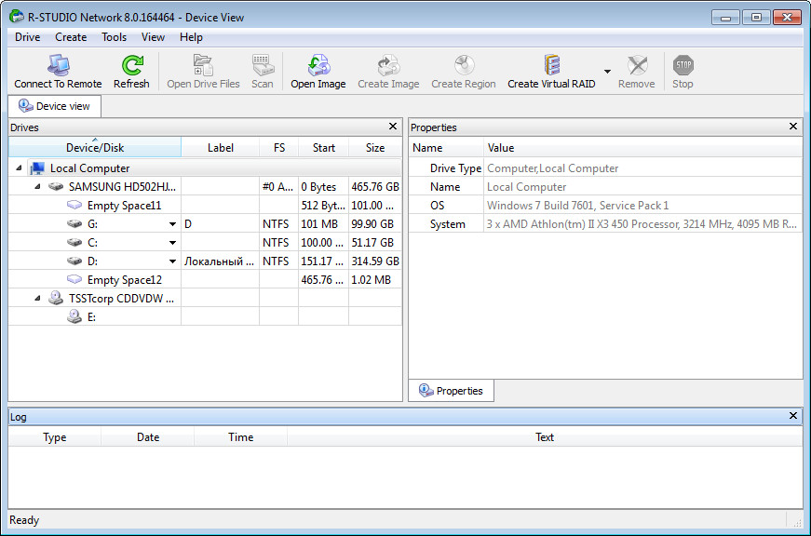Viewport: 811px width, 536px height.
Task: Click the Properties button at panel bottom
Action: tap(451, 390)
